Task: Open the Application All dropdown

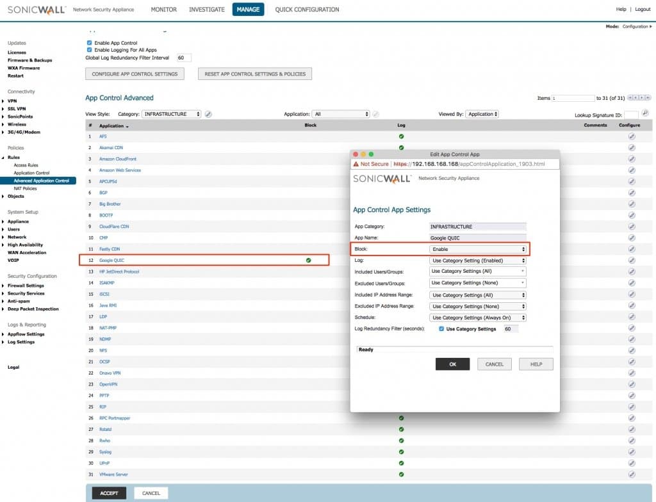Action: [x=341, y=114]
